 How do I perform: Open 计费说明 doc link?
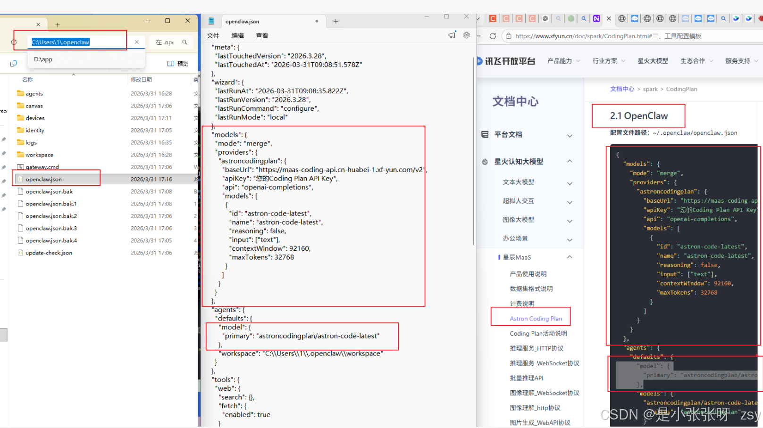click(x=522, y=304)
